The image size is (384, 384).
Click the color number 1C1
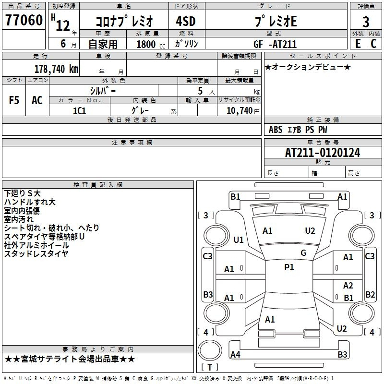[79, 111]
